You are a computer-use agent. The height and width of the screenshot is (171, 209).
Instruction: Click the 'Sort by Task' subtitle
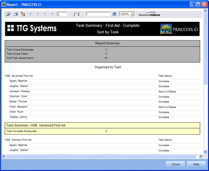(x=108, y=32)
